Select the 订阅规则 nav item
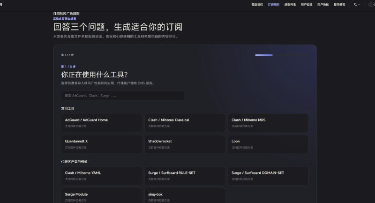This screenshot has width=375, height=203. coord(274,5)
